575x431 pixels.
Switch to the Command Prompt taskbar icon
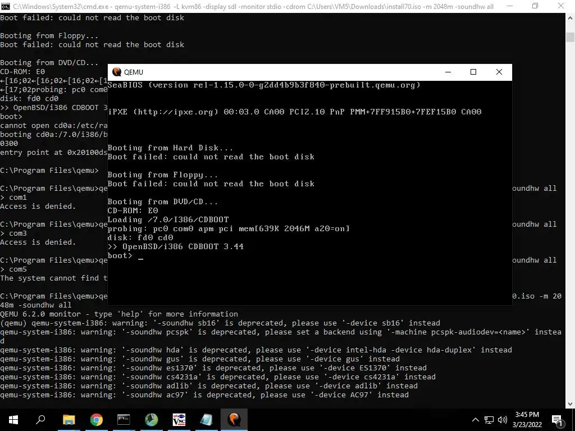pos(124,420)
